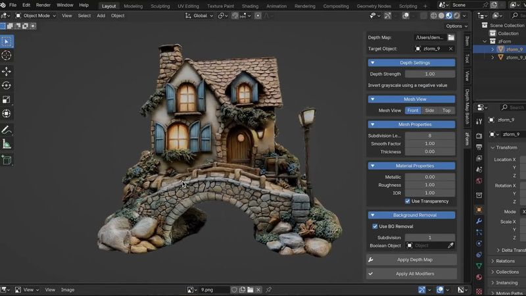526x296 pixels.
Task: Open the Image menu in image editor
Action: click(68, 289)
